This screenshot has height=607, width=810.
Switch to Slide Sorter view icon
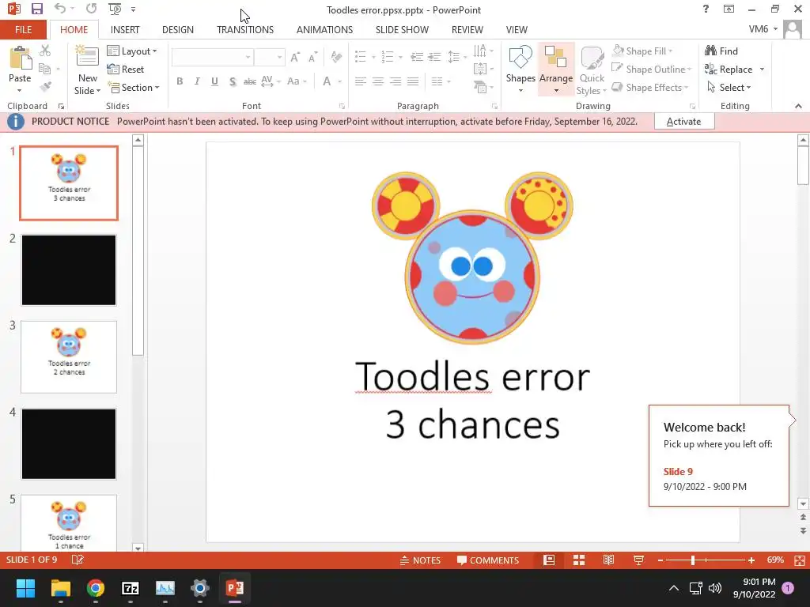579,560
